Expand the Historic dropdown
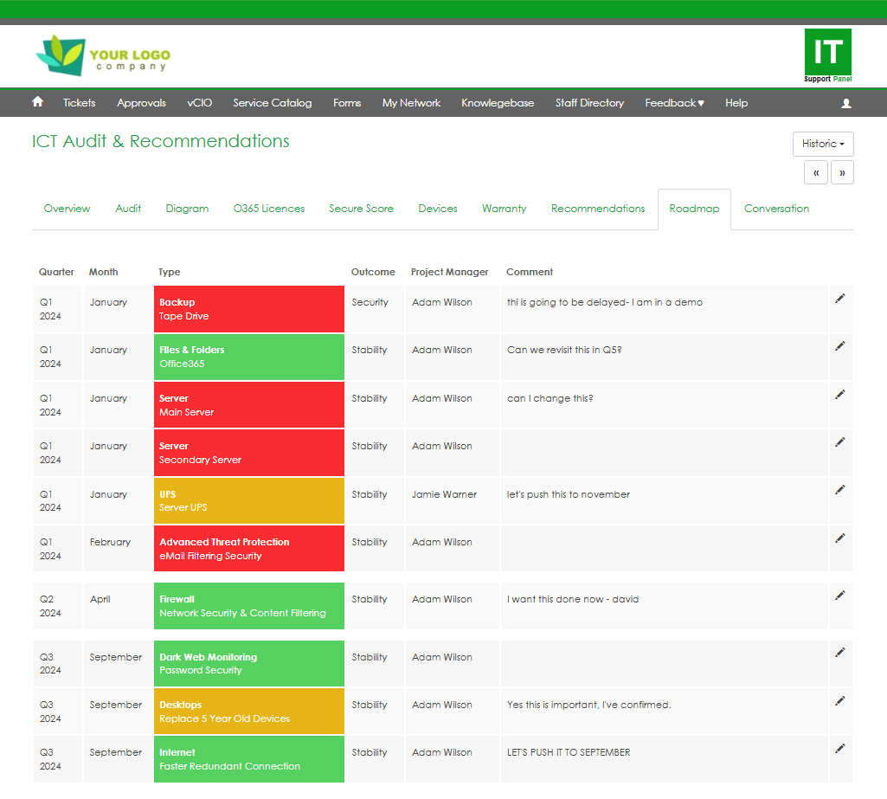 pyautogui.click(x=823, y=144)
